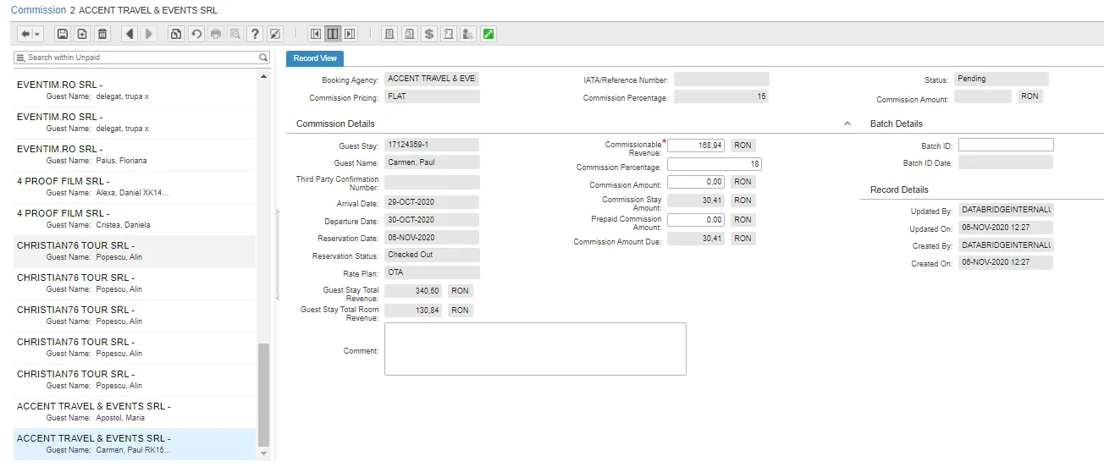The height and width of the screenshot is (467, 1104).
Task: Click the RON box beside Guest Stay Total Revenue
Action: click(460, 291)
